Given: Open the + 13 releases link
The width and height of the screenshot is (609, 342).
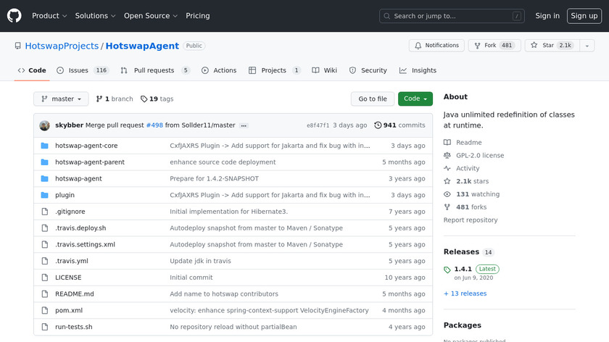Looking at the screenshot, I should [x=465, y=293].
